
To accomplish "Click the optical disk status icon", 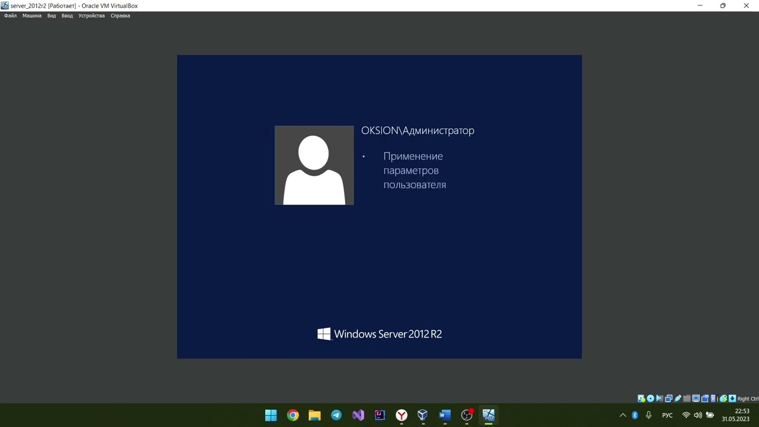I will pos(650,399).
